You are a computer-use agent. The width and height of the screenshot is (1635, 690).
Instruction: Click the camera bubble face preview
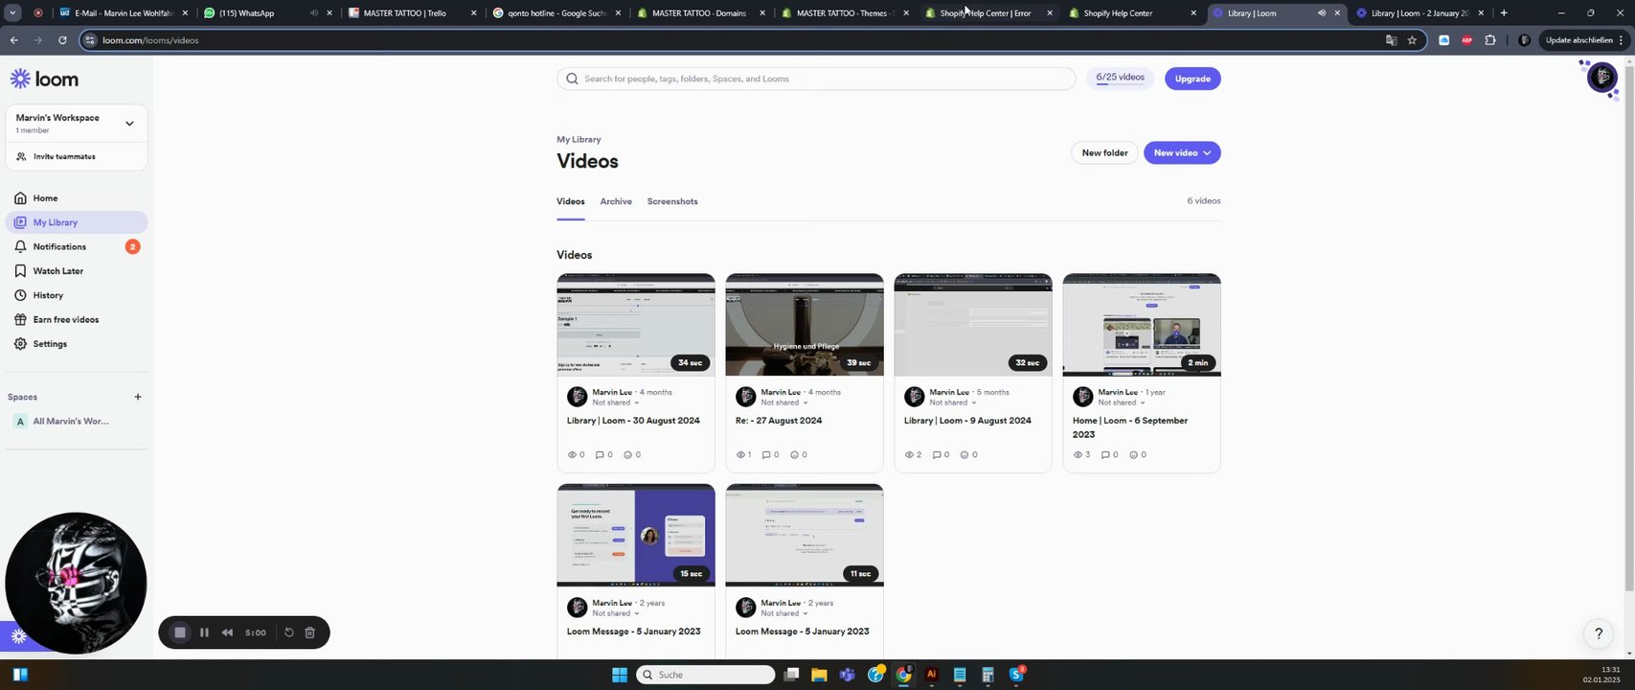click(x=76, y=583)
